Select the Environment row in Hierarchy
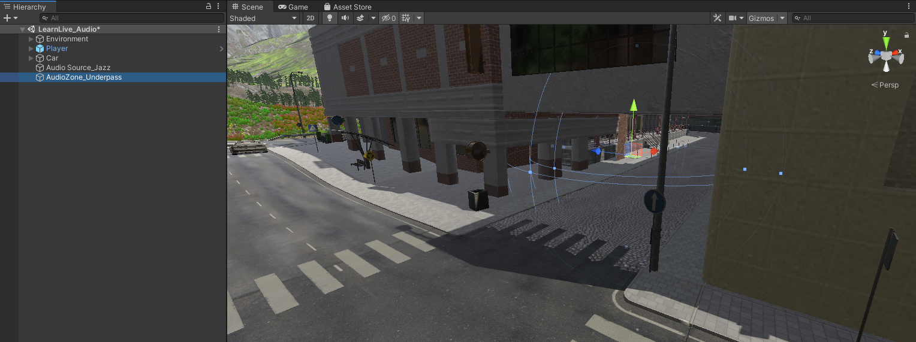The height and width of the screenshot is (342, 916). tap(113, 39)
